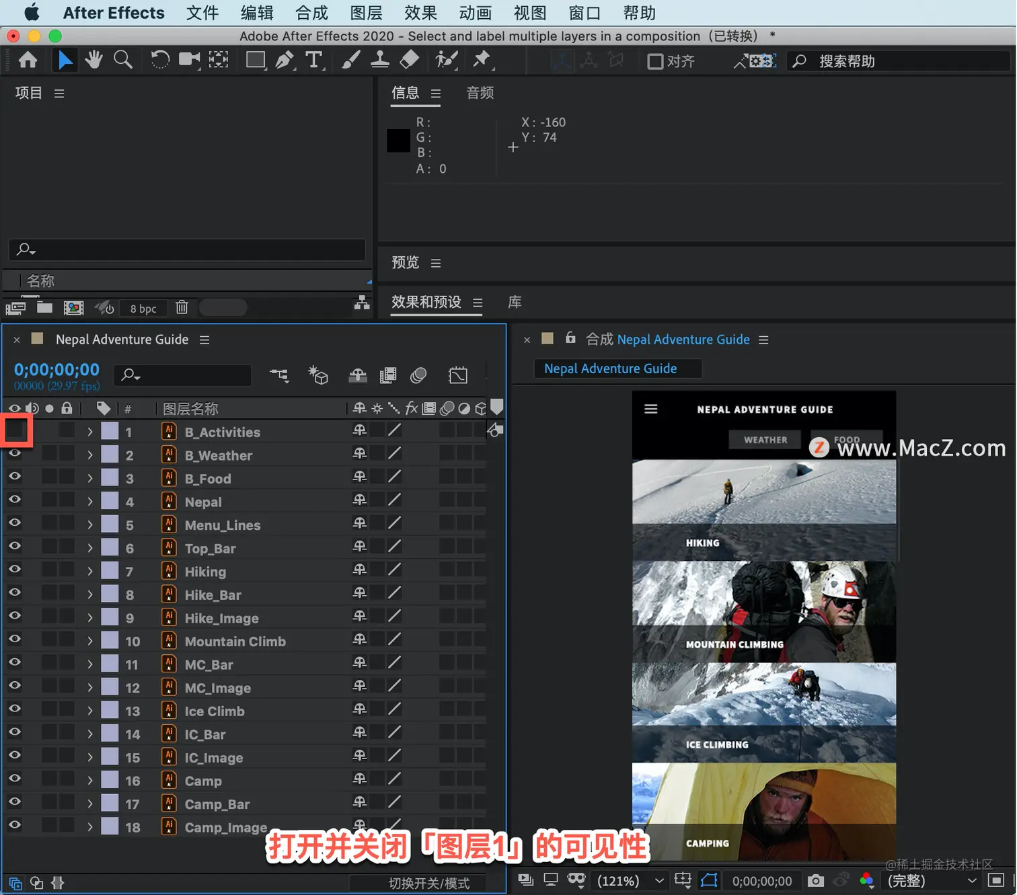The height and width of the screenshot is (895, 1017).
Task: Hide the Nepal layer eye icon
Action: 14,500
